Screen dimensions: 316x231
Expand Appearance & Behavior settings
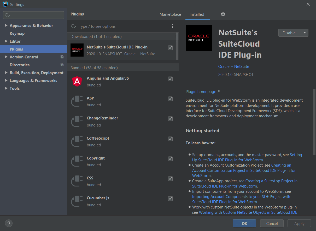(x=6, y=25)
